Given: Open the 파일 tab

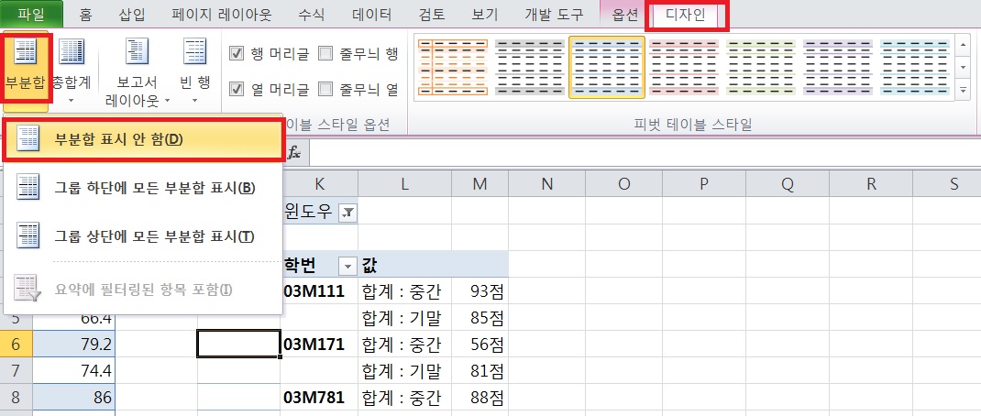Looking at the screenshot, I should [x=32, y=15].
